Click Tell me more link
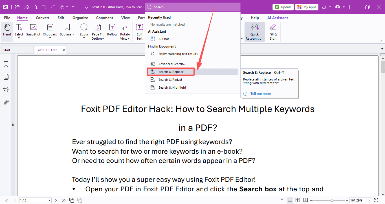This screenshot has width=385, height=204. click(261, 94)
